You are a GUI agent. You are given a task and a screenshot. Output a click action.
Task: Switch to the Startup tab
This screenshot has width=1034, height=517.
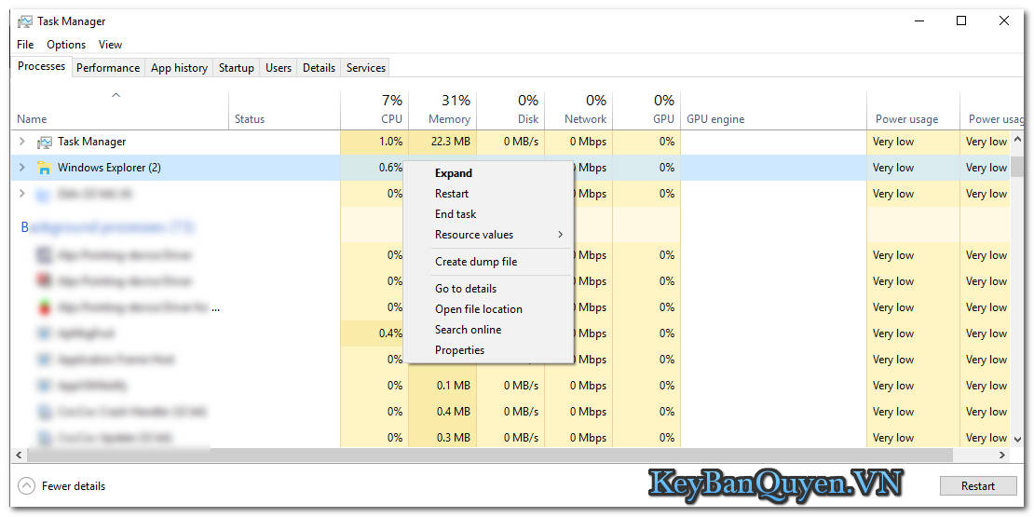pyautogui.click(x=236, y=68)
